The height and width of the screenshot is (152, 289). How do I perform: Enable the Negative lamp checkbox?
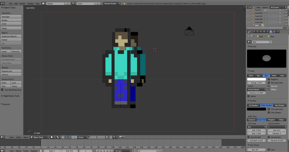coord(269,79)
